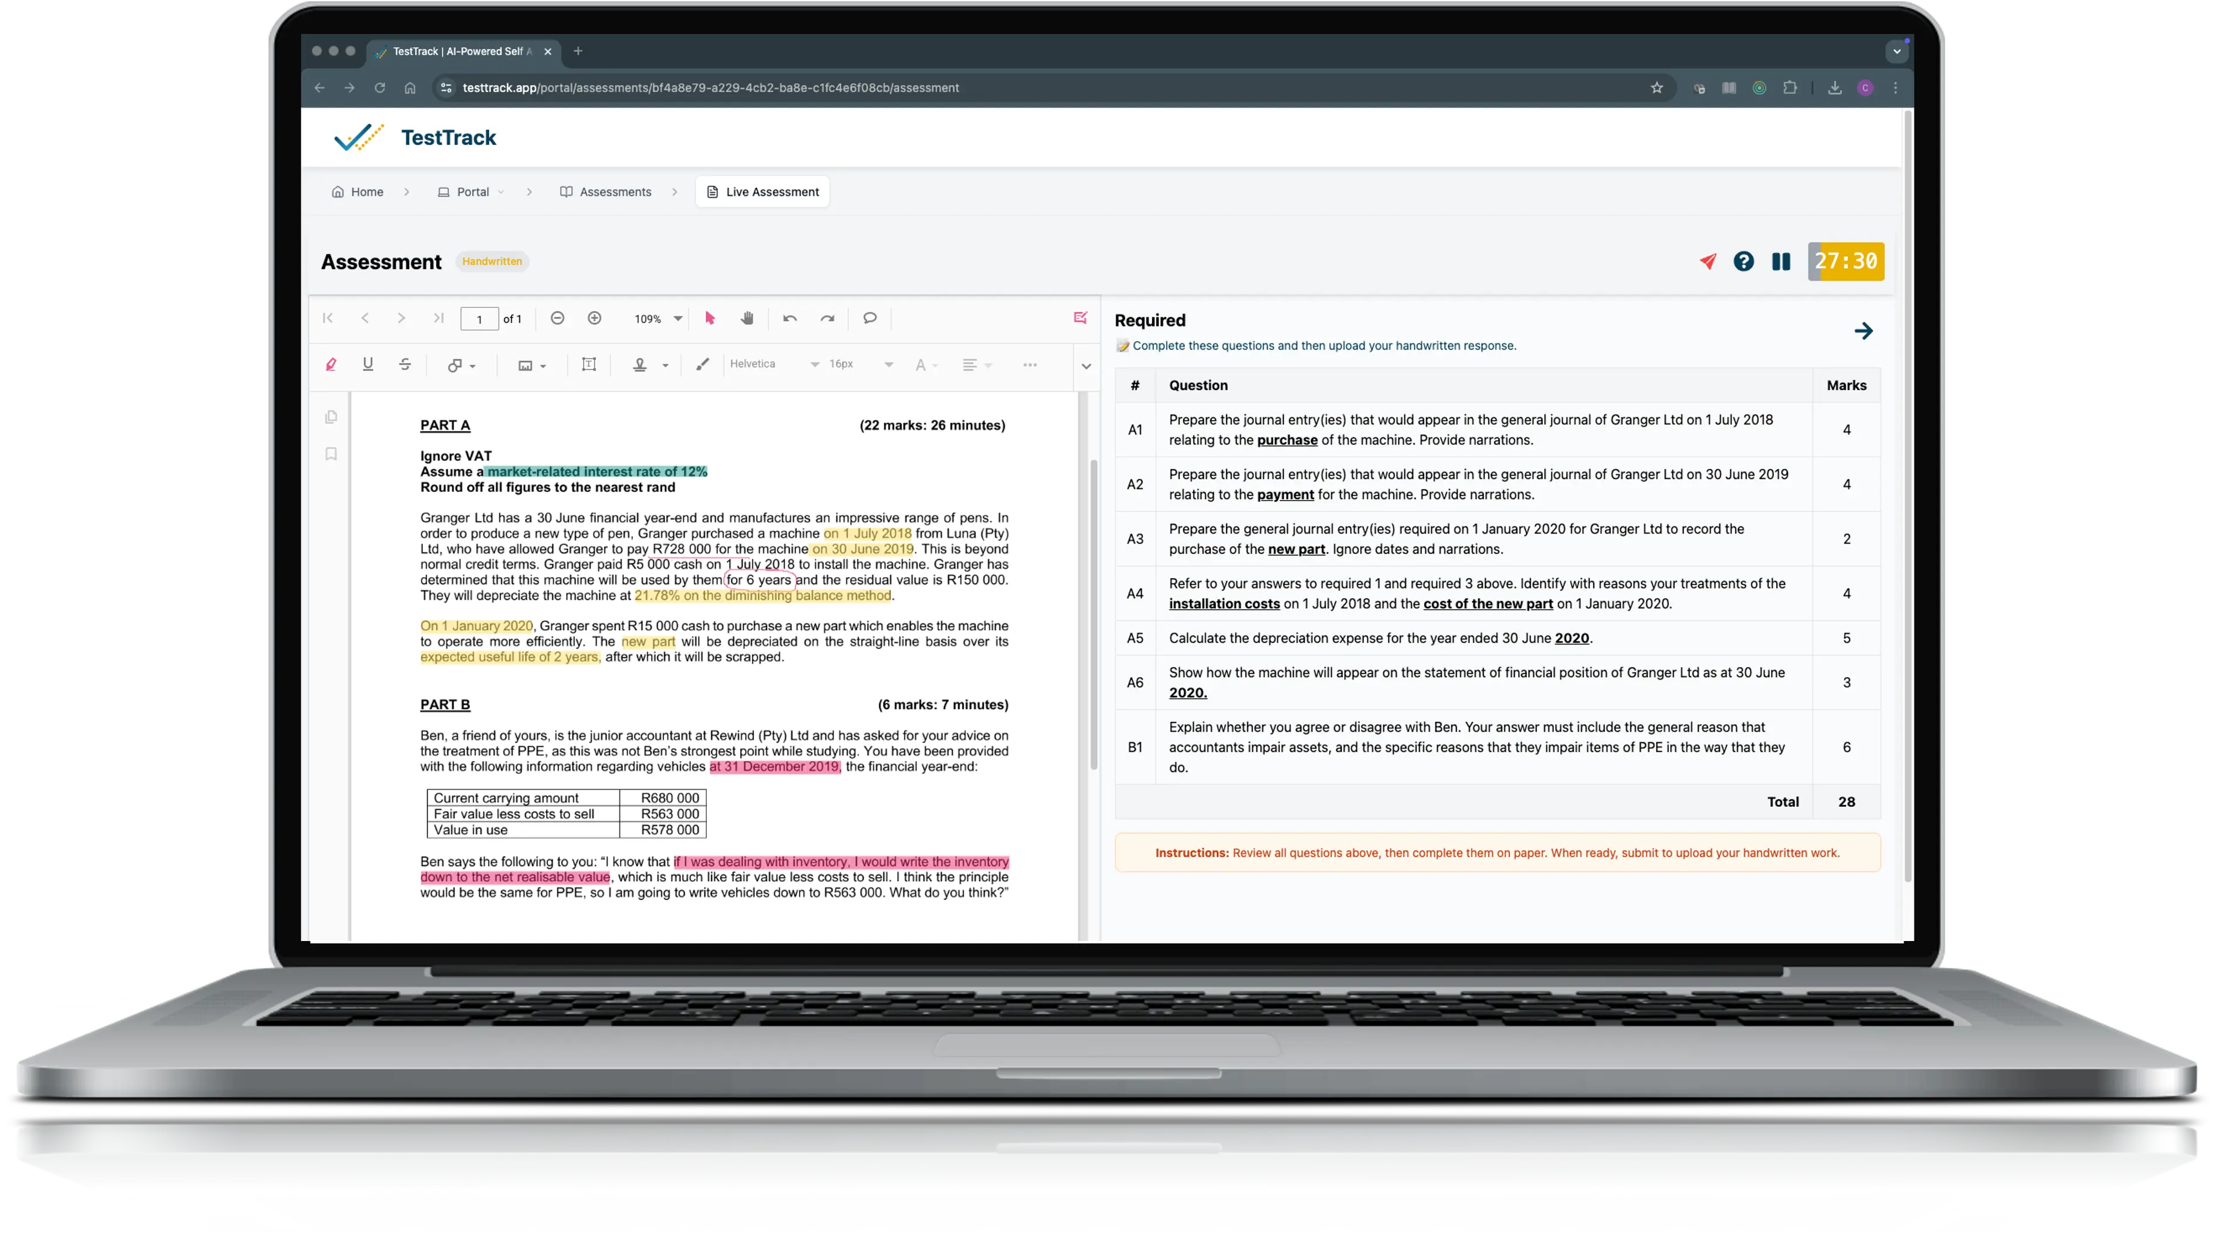
Task: Select the freehand drawing brush tool
Action: point(703,364)
